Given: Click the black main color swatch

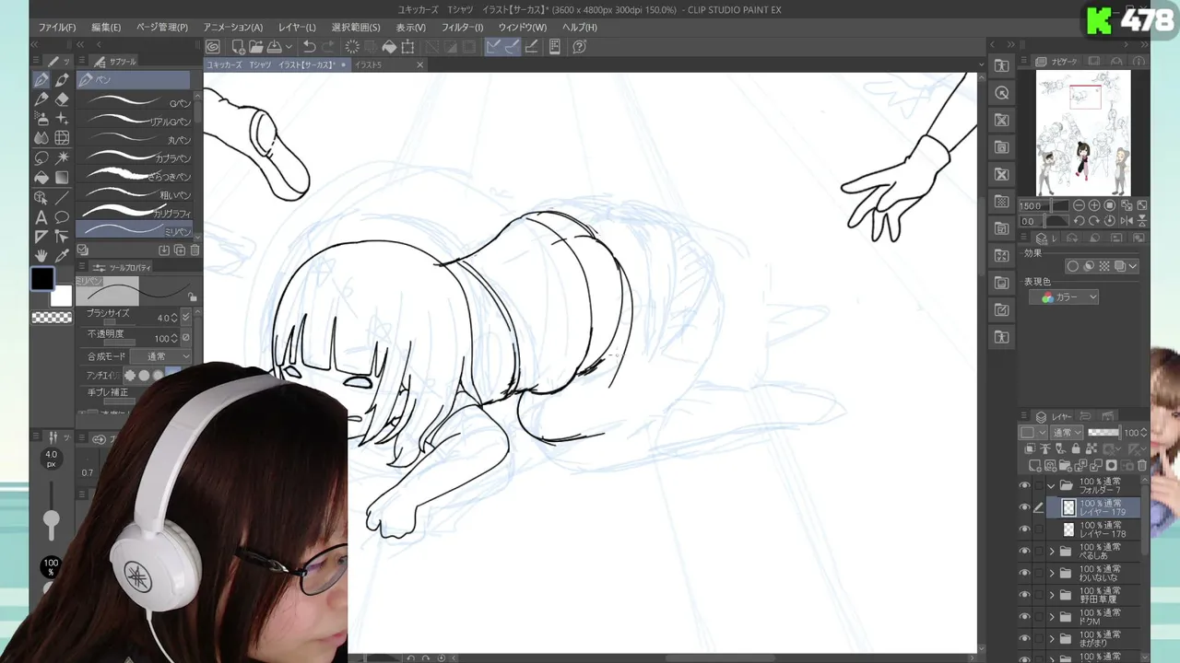Looking at the screenshot, I should click(42, 279).
